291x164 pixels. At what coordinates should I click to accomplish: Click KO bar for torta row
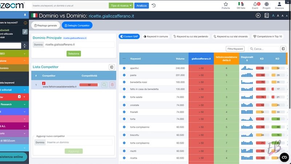pyautogui.click(x=278, y=119)
